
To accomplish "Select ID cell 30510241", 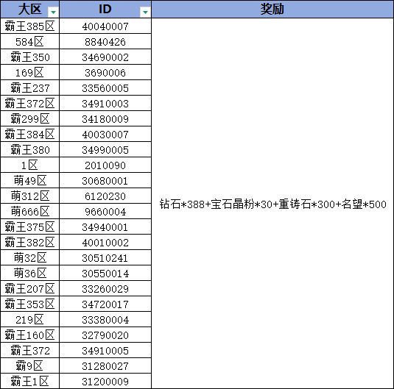I will [105, 258].
